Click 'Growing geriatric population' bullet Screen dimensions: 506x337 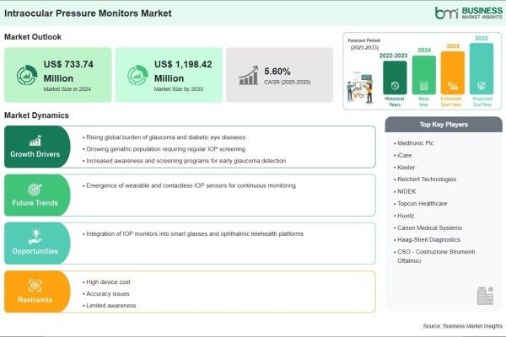point(164,149)
